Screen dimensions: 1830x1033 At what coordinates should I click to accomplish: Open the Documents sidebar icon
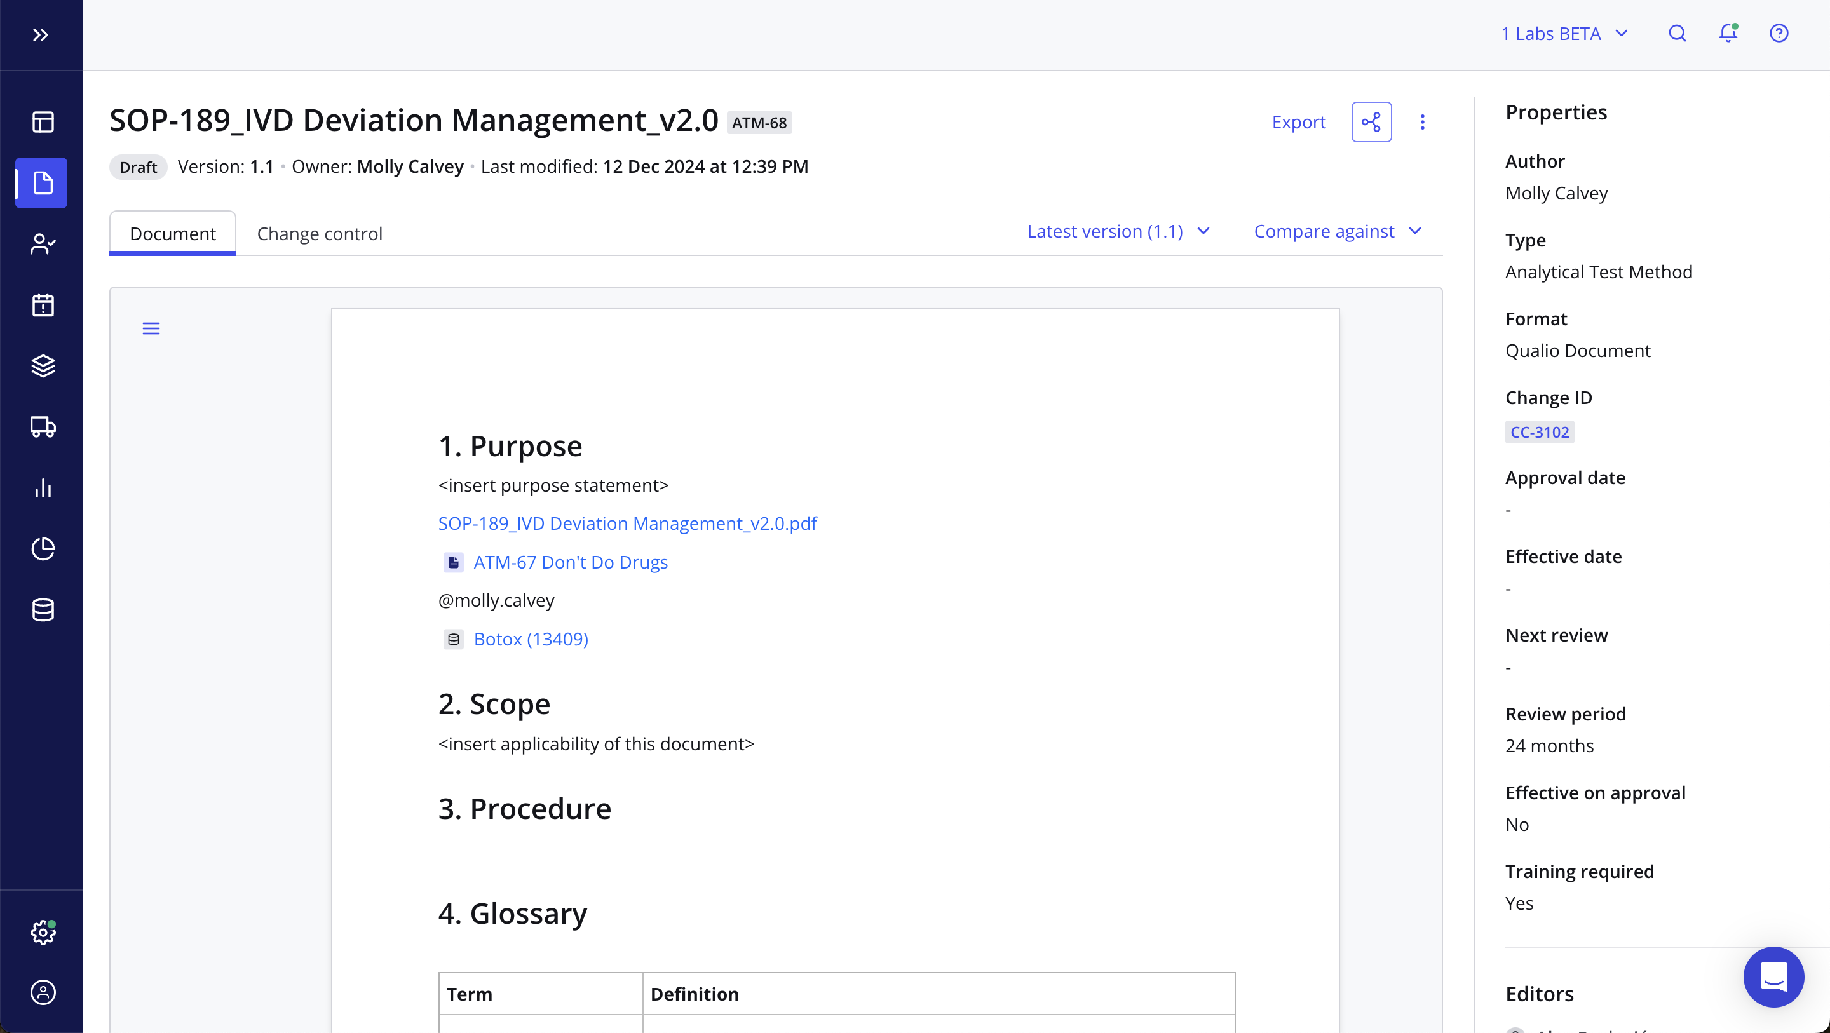42,184
